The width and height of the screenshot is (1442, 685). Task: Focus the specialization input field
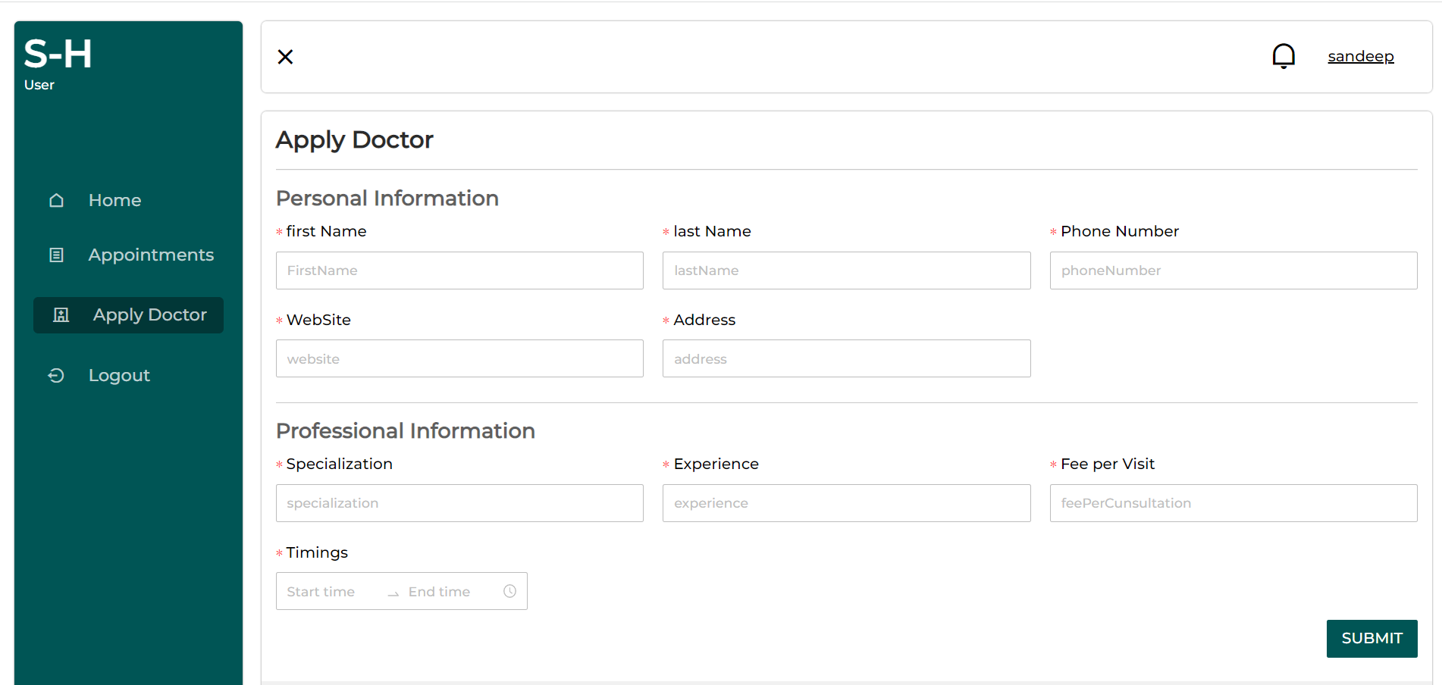pyautogui.click(x=459, y=503)
